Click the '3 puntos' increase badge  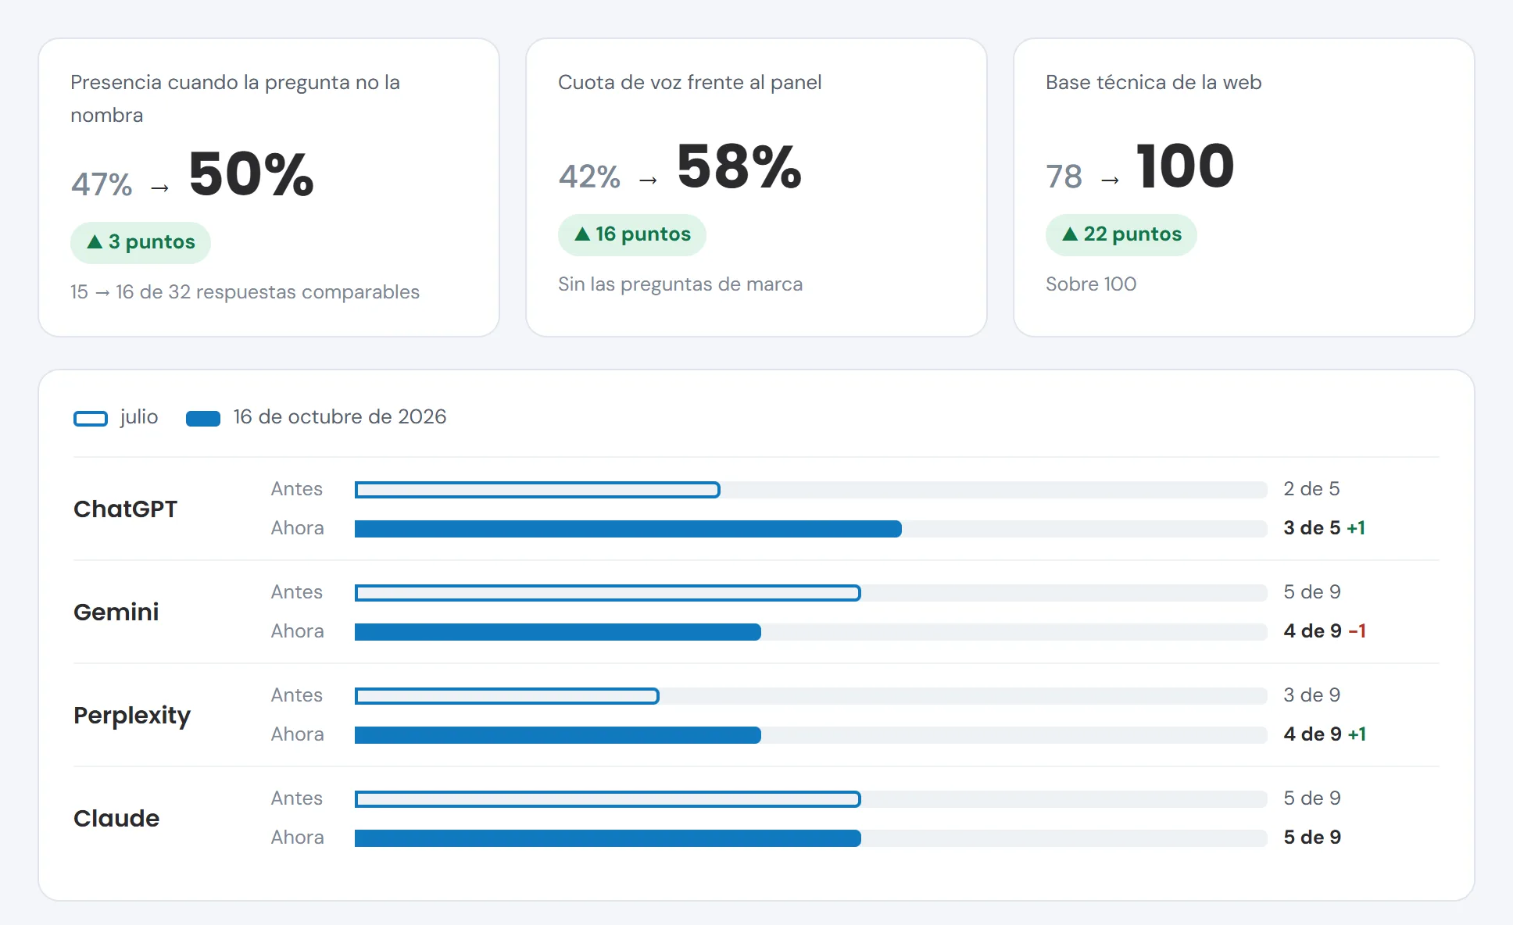coord(141,242)
